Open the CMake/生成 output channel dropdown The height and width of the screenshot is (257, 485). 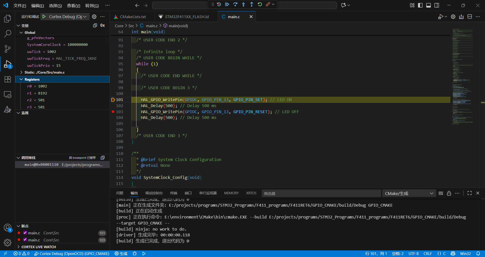[x=409, y=193]
